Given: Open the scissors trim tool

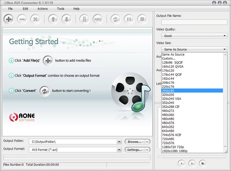Looking at the screenshot, I should pyautogui.click(x=84, y=19).
